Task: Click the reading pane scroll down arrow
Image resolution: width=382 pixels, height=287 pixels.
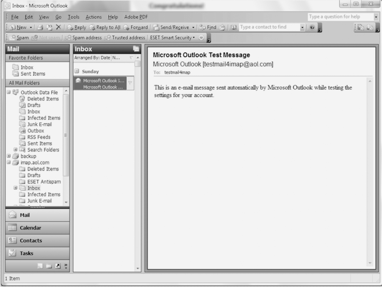Action: 370,263
